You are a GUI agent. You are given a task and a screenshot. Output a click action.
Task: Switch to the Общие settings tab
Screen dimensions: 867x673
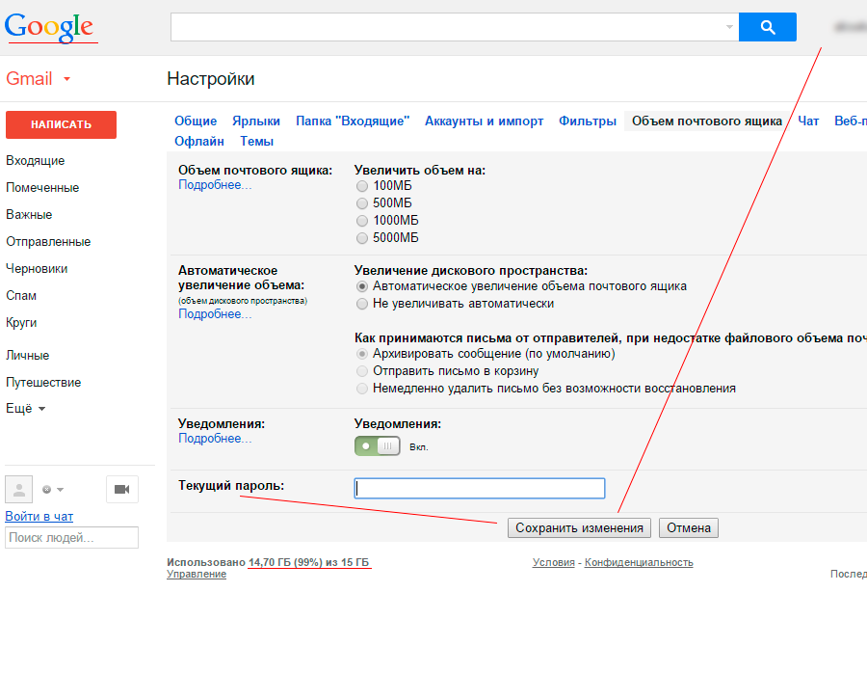pyautogui.click(x=196, y=121)
